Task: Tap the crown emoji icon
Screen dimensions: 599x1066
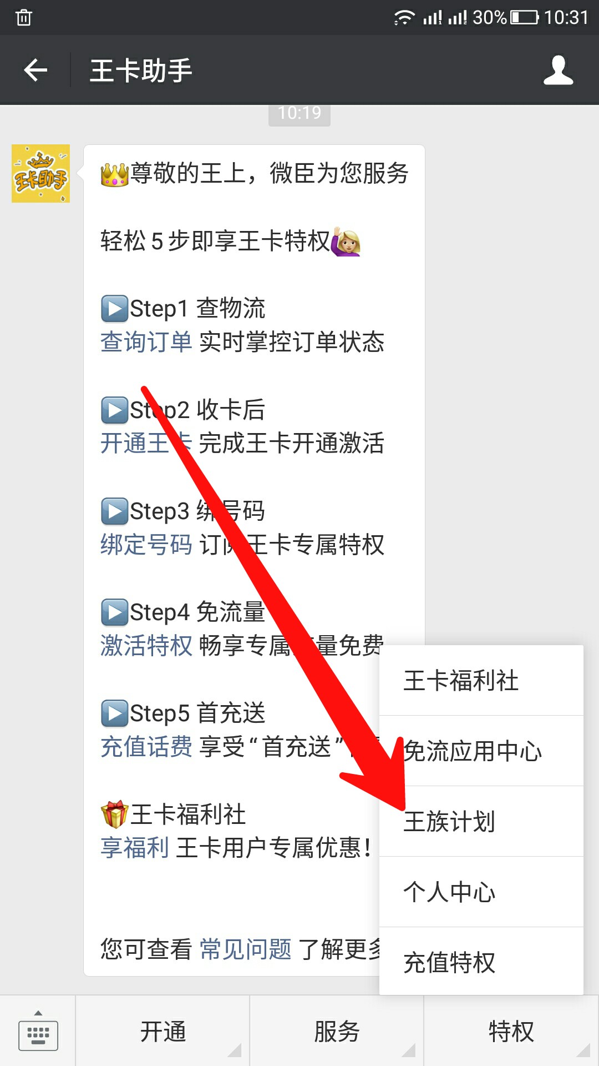Action: pos(115,174)
